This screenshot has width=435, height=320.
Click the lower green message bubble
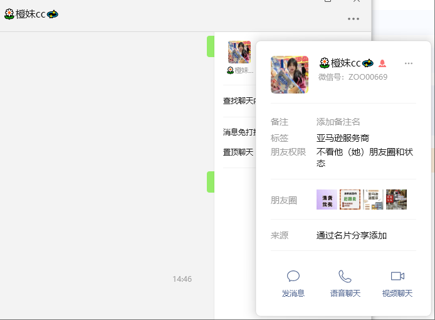coord(211,182)
